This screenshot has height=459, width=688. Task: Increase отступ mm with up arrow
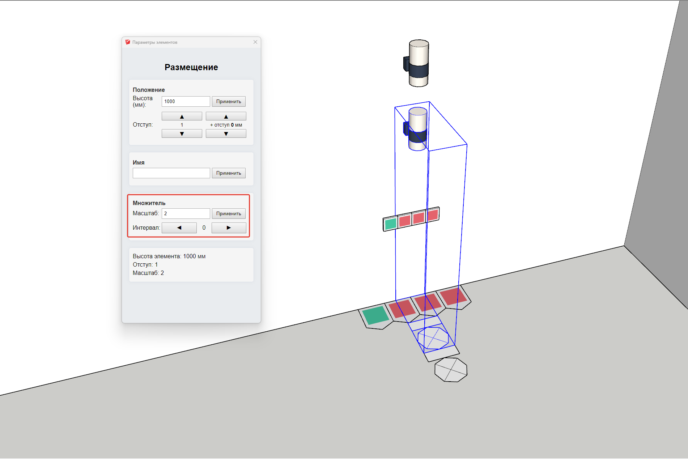coord(226,116)
